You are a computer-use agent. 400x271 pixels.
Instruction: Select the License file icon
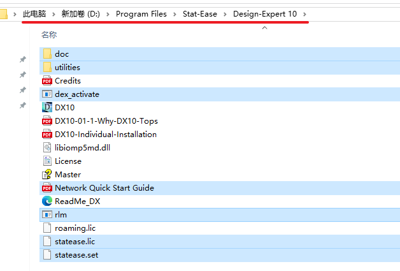pos(46,161)
